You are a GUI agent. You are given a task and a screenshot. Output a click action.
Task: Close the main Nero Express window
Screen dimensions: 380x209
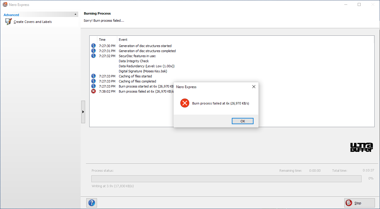[373, 5]
